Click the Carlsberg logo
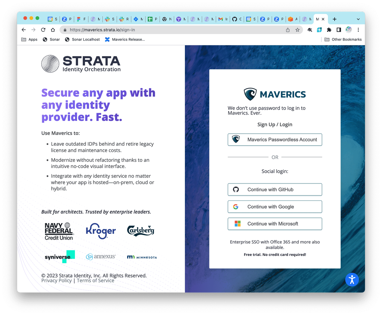Viewport: 382px width, 315px height. click(140, 231)
